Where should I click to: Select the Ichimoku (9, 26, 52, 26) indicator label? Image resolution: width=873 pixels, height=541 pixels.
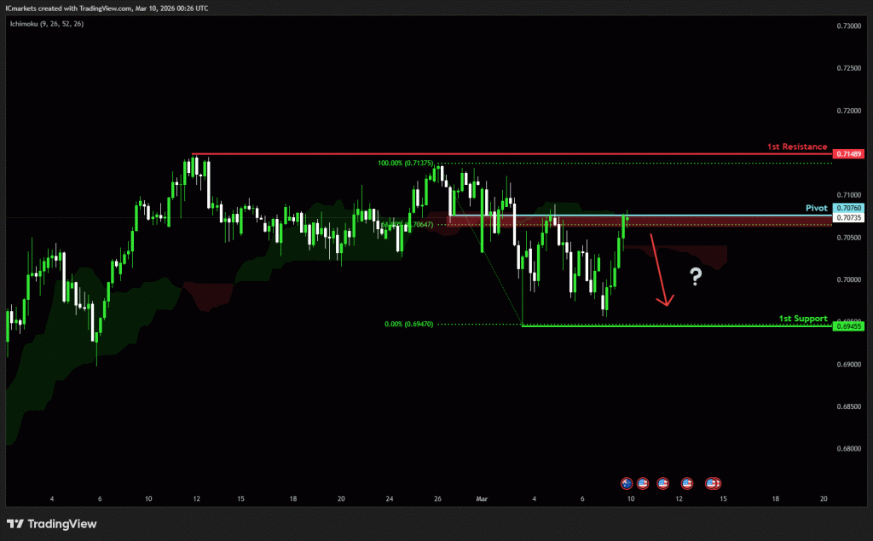(x=47, y=23)
